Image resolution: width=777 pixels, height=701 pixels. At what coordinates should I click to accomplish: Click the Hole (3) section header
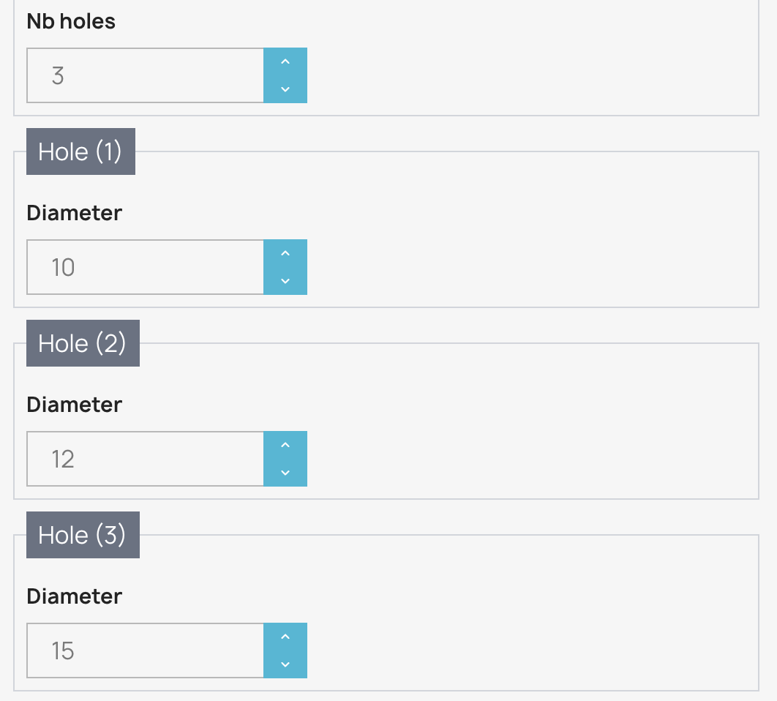[x=83, y=535]
